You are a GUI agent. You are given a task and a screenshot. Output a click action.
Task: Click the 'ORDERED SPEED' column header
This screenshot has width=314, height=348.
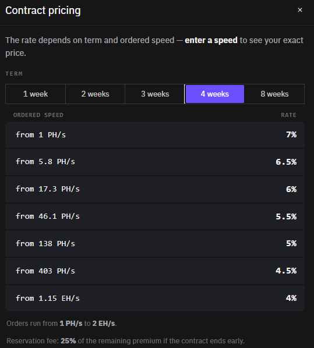coord(38,115)
